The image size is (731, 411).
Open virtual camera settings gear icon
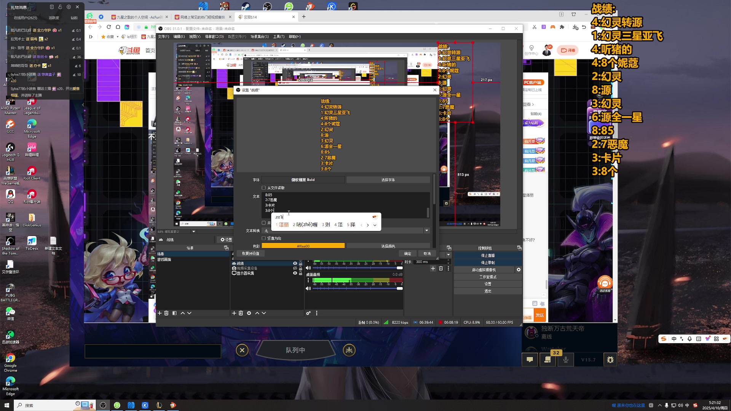coord(519,270)
